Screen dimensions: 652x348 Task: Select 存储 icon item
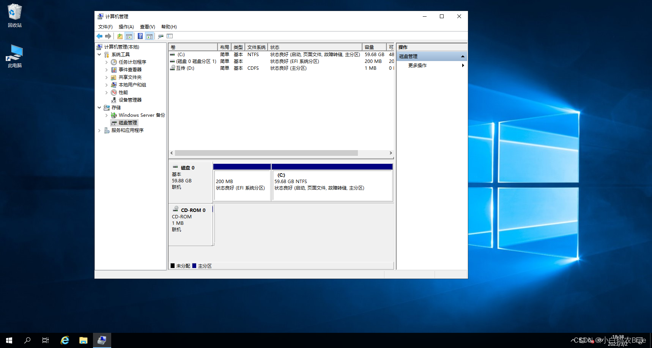click(x=107, y=108)
